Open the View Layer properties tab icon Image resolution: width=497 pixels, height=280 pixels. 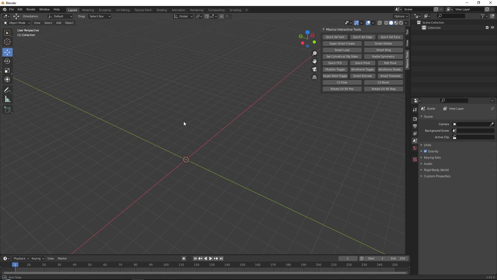(415, 134)
